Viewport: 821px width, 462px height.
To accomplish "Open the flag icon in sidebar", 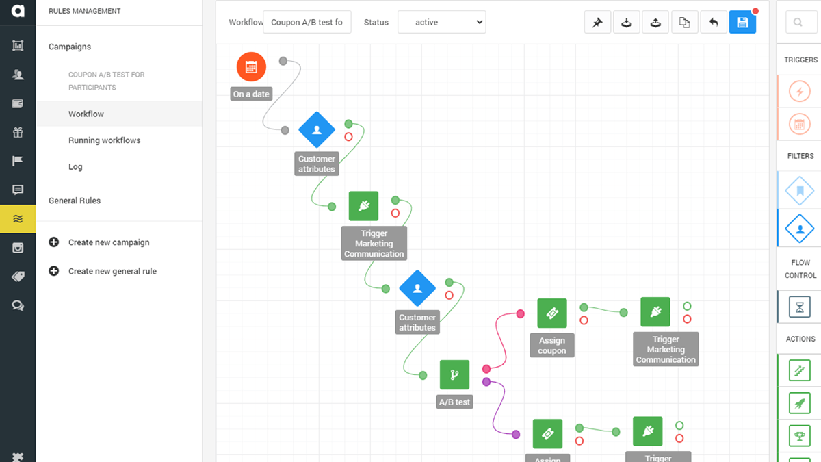I will click(x=18, y=162).
